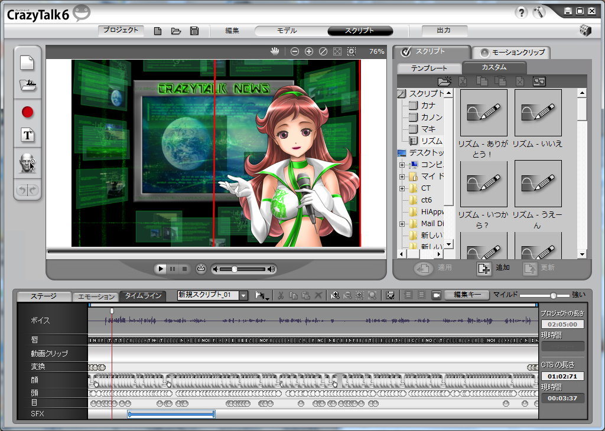Open the 新規スクリプト_01 script dropdown
Viewport: 605px width, 431px height.
(243, 295)
